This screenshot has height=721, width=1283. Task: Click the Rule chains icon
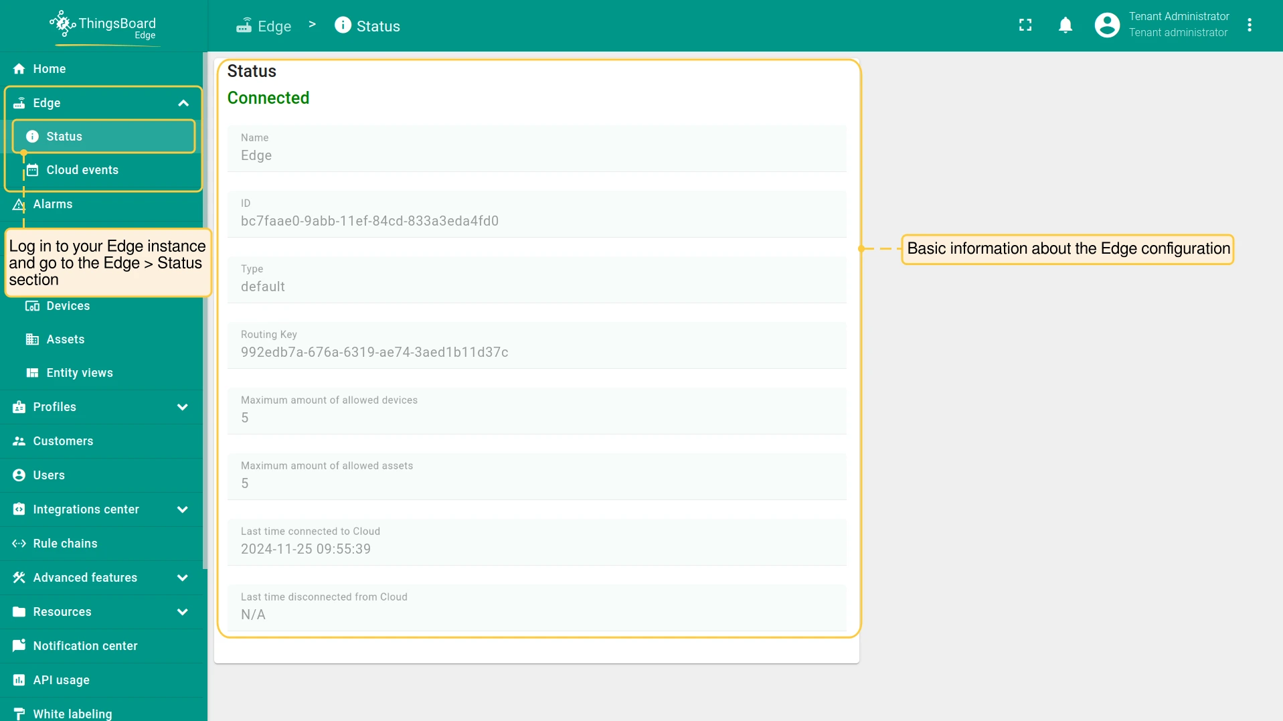[19, 544]
